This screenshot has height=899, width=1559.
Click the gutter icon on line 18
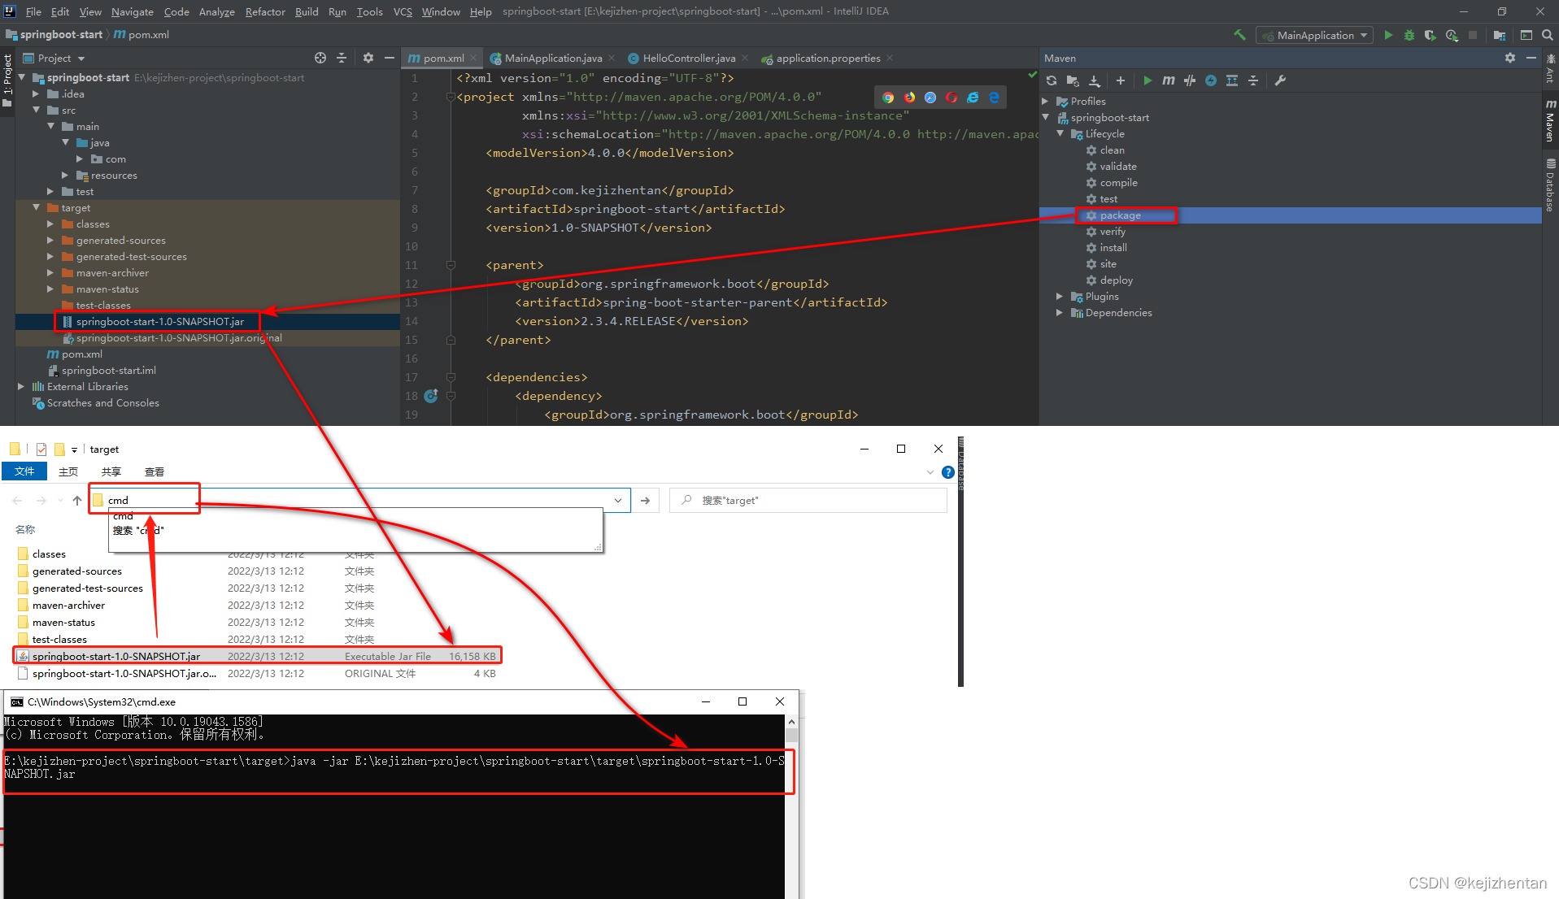[431, 396]
